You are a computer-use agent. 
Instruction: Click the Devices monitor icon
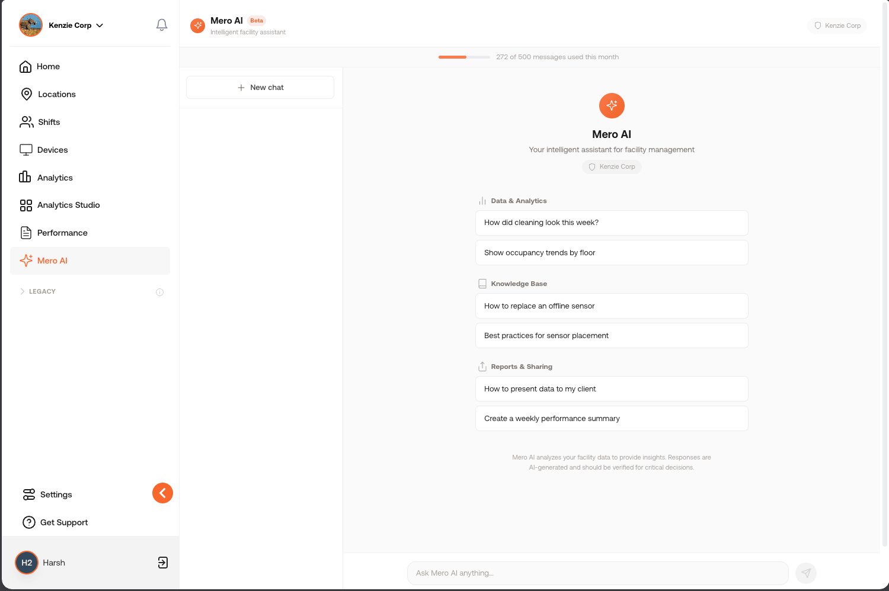tap(26, 150)
